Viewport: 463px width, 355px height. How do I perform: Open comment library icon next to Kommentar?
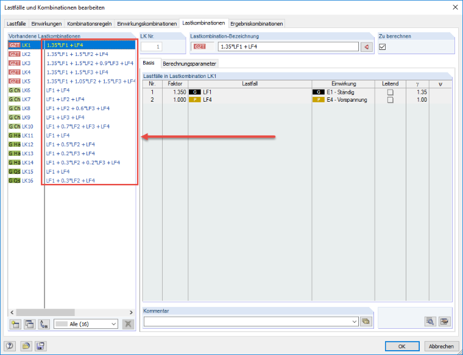(x=366, y=322)
